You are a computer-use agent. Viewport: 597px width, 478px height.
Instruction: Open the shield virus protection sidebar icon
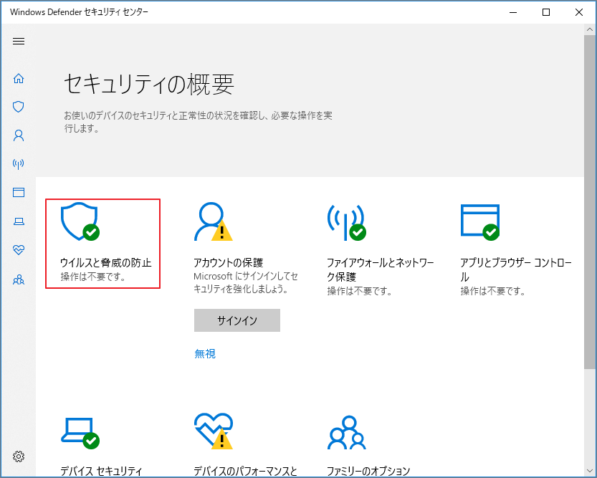[x=19, y=107]
